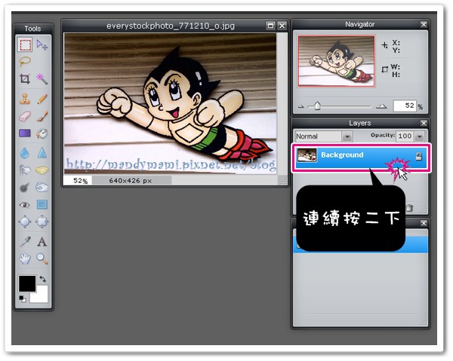Select the Background layer row

(x=361, y=158)
